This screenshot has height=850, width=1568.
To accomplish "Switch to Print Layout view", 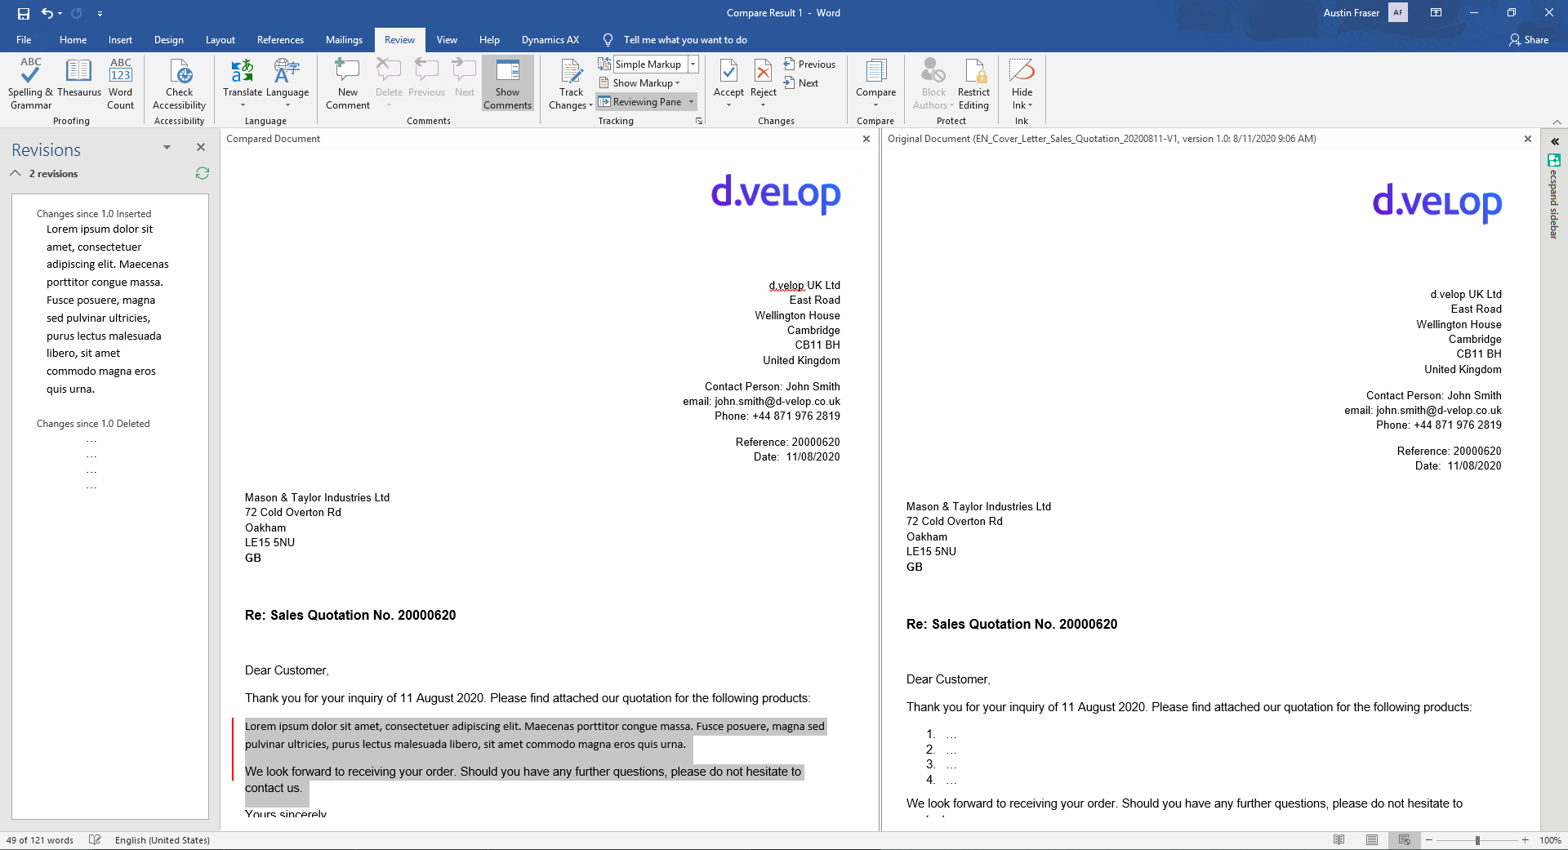I will (x=1372, y=839).
